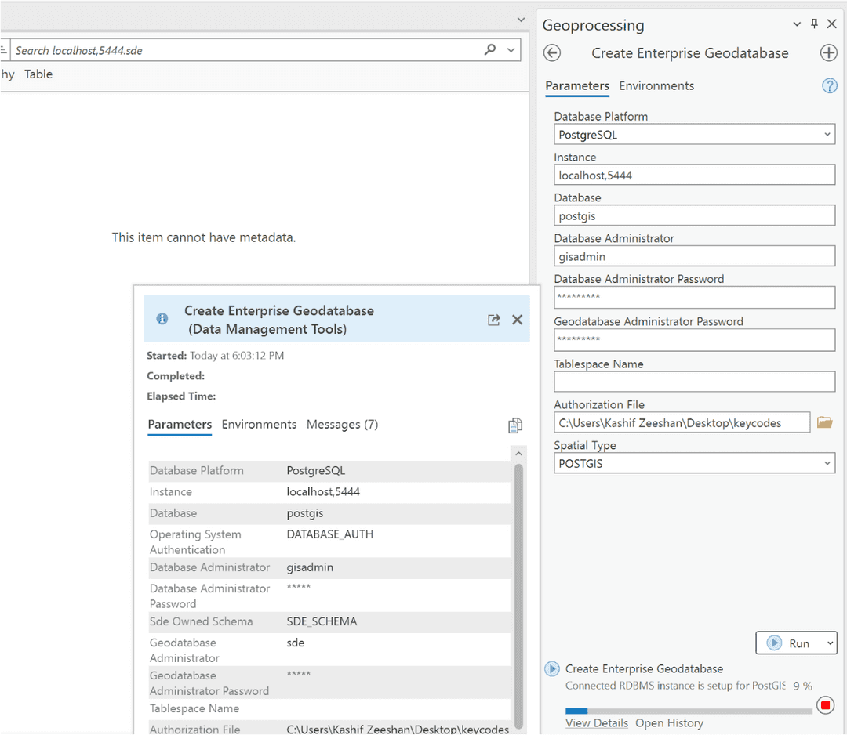Click the Open History link
Viewport: 847px width, 735px height.
[669, 722]
